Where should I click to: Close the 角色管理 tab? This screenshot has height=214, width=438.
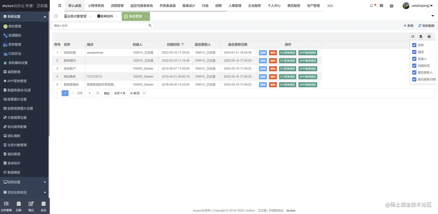[x=146, y=17]
